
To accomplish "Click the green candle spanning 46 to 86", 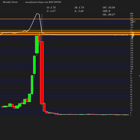I will [32, 85].
